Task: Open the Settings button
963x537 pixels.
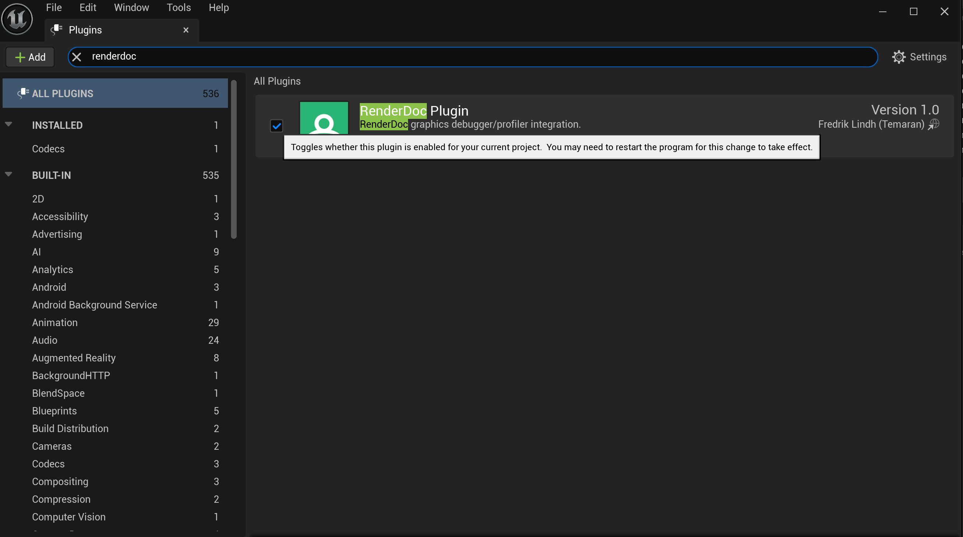Action: tap(919, 57)
